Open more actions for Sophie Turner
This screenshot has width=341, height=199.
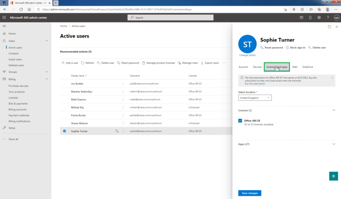[x=123, y=131]
